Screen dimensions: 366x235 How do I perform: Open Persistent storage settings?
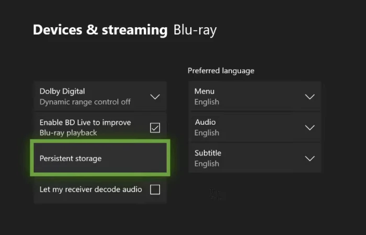pyautogui.click(x=99, y=158)
